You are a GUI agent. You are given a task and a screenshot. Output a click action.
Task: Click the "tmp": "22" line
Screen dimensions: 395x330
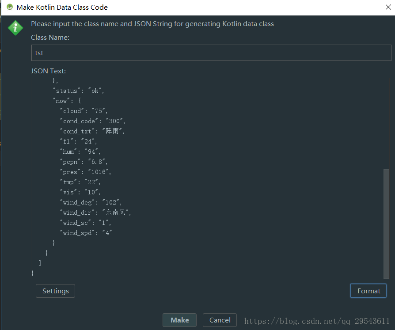[80, 182]
